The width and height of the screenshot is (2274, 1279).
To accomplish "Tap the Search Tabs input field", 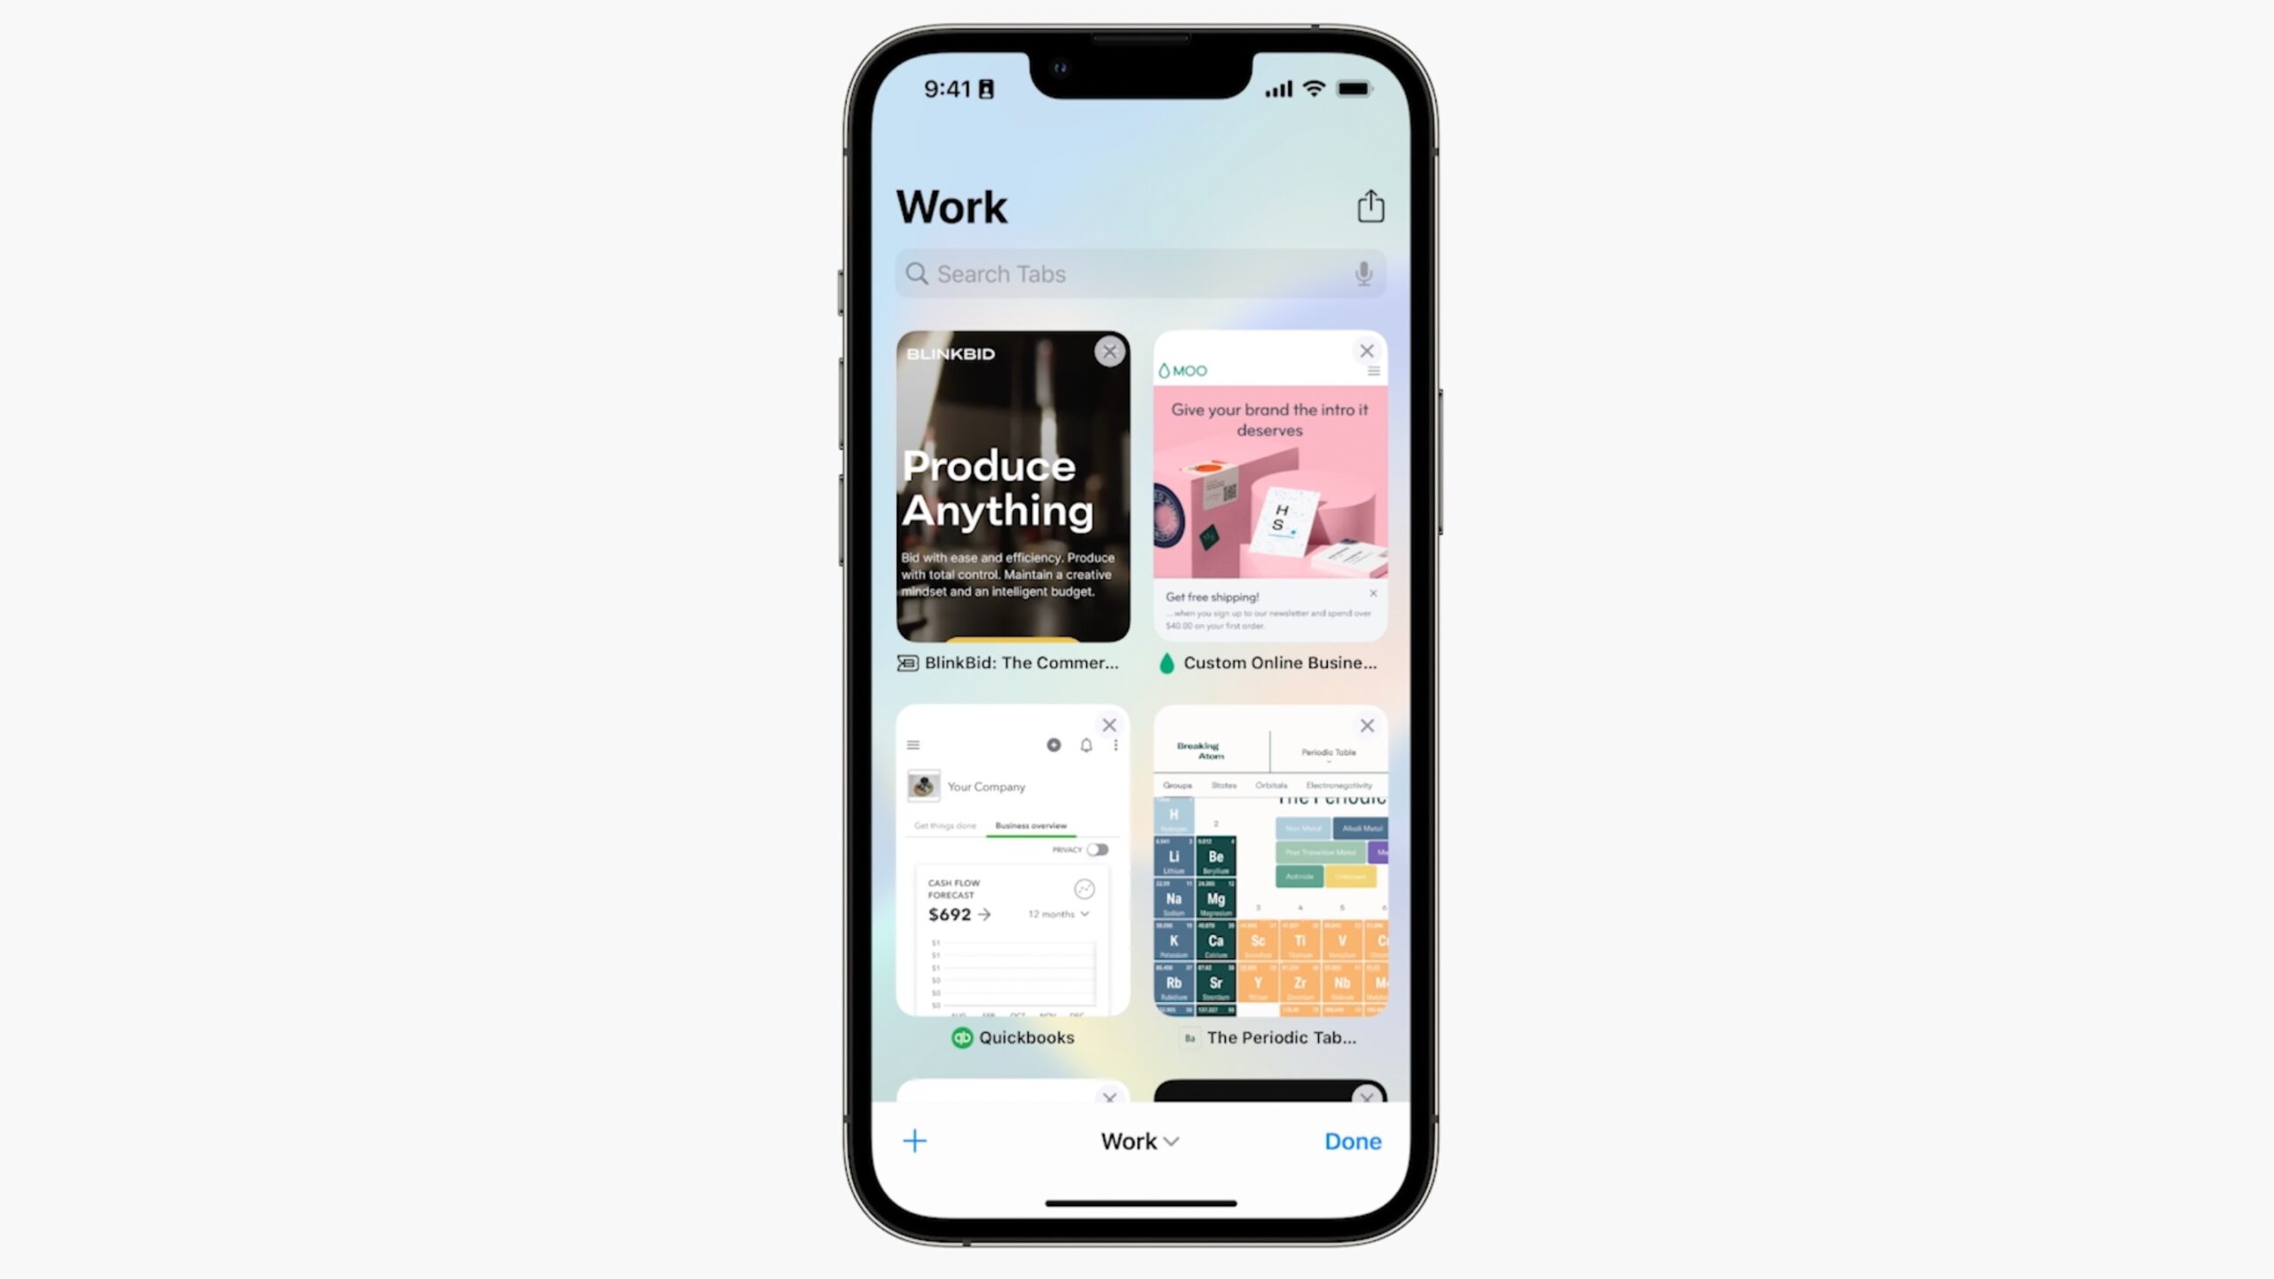I will pos(1137,274).
